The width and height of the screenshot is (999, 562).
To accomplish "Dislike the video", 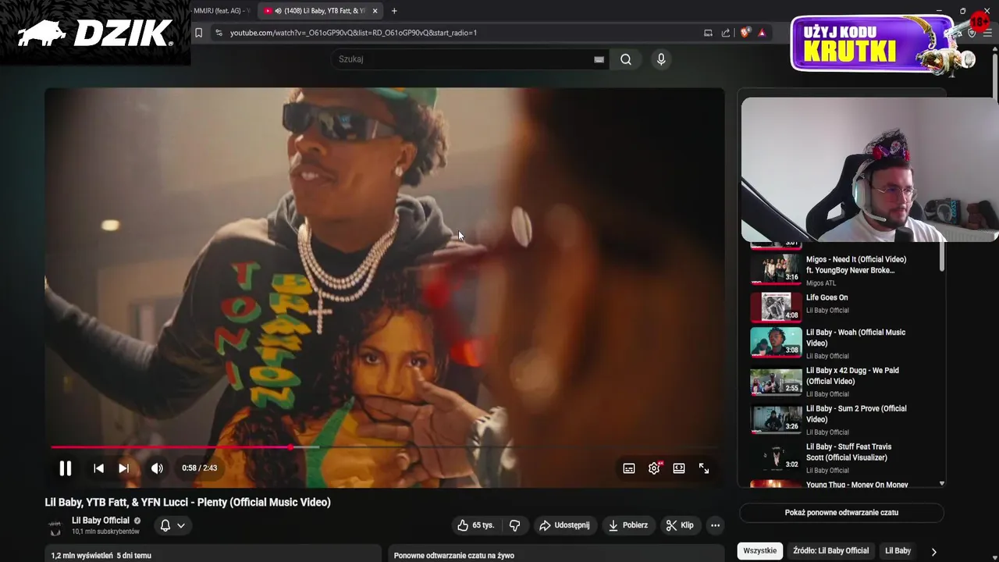I will (x=514, y=525).
